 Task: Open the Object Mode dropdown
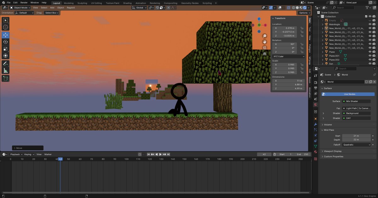[20, 8]
